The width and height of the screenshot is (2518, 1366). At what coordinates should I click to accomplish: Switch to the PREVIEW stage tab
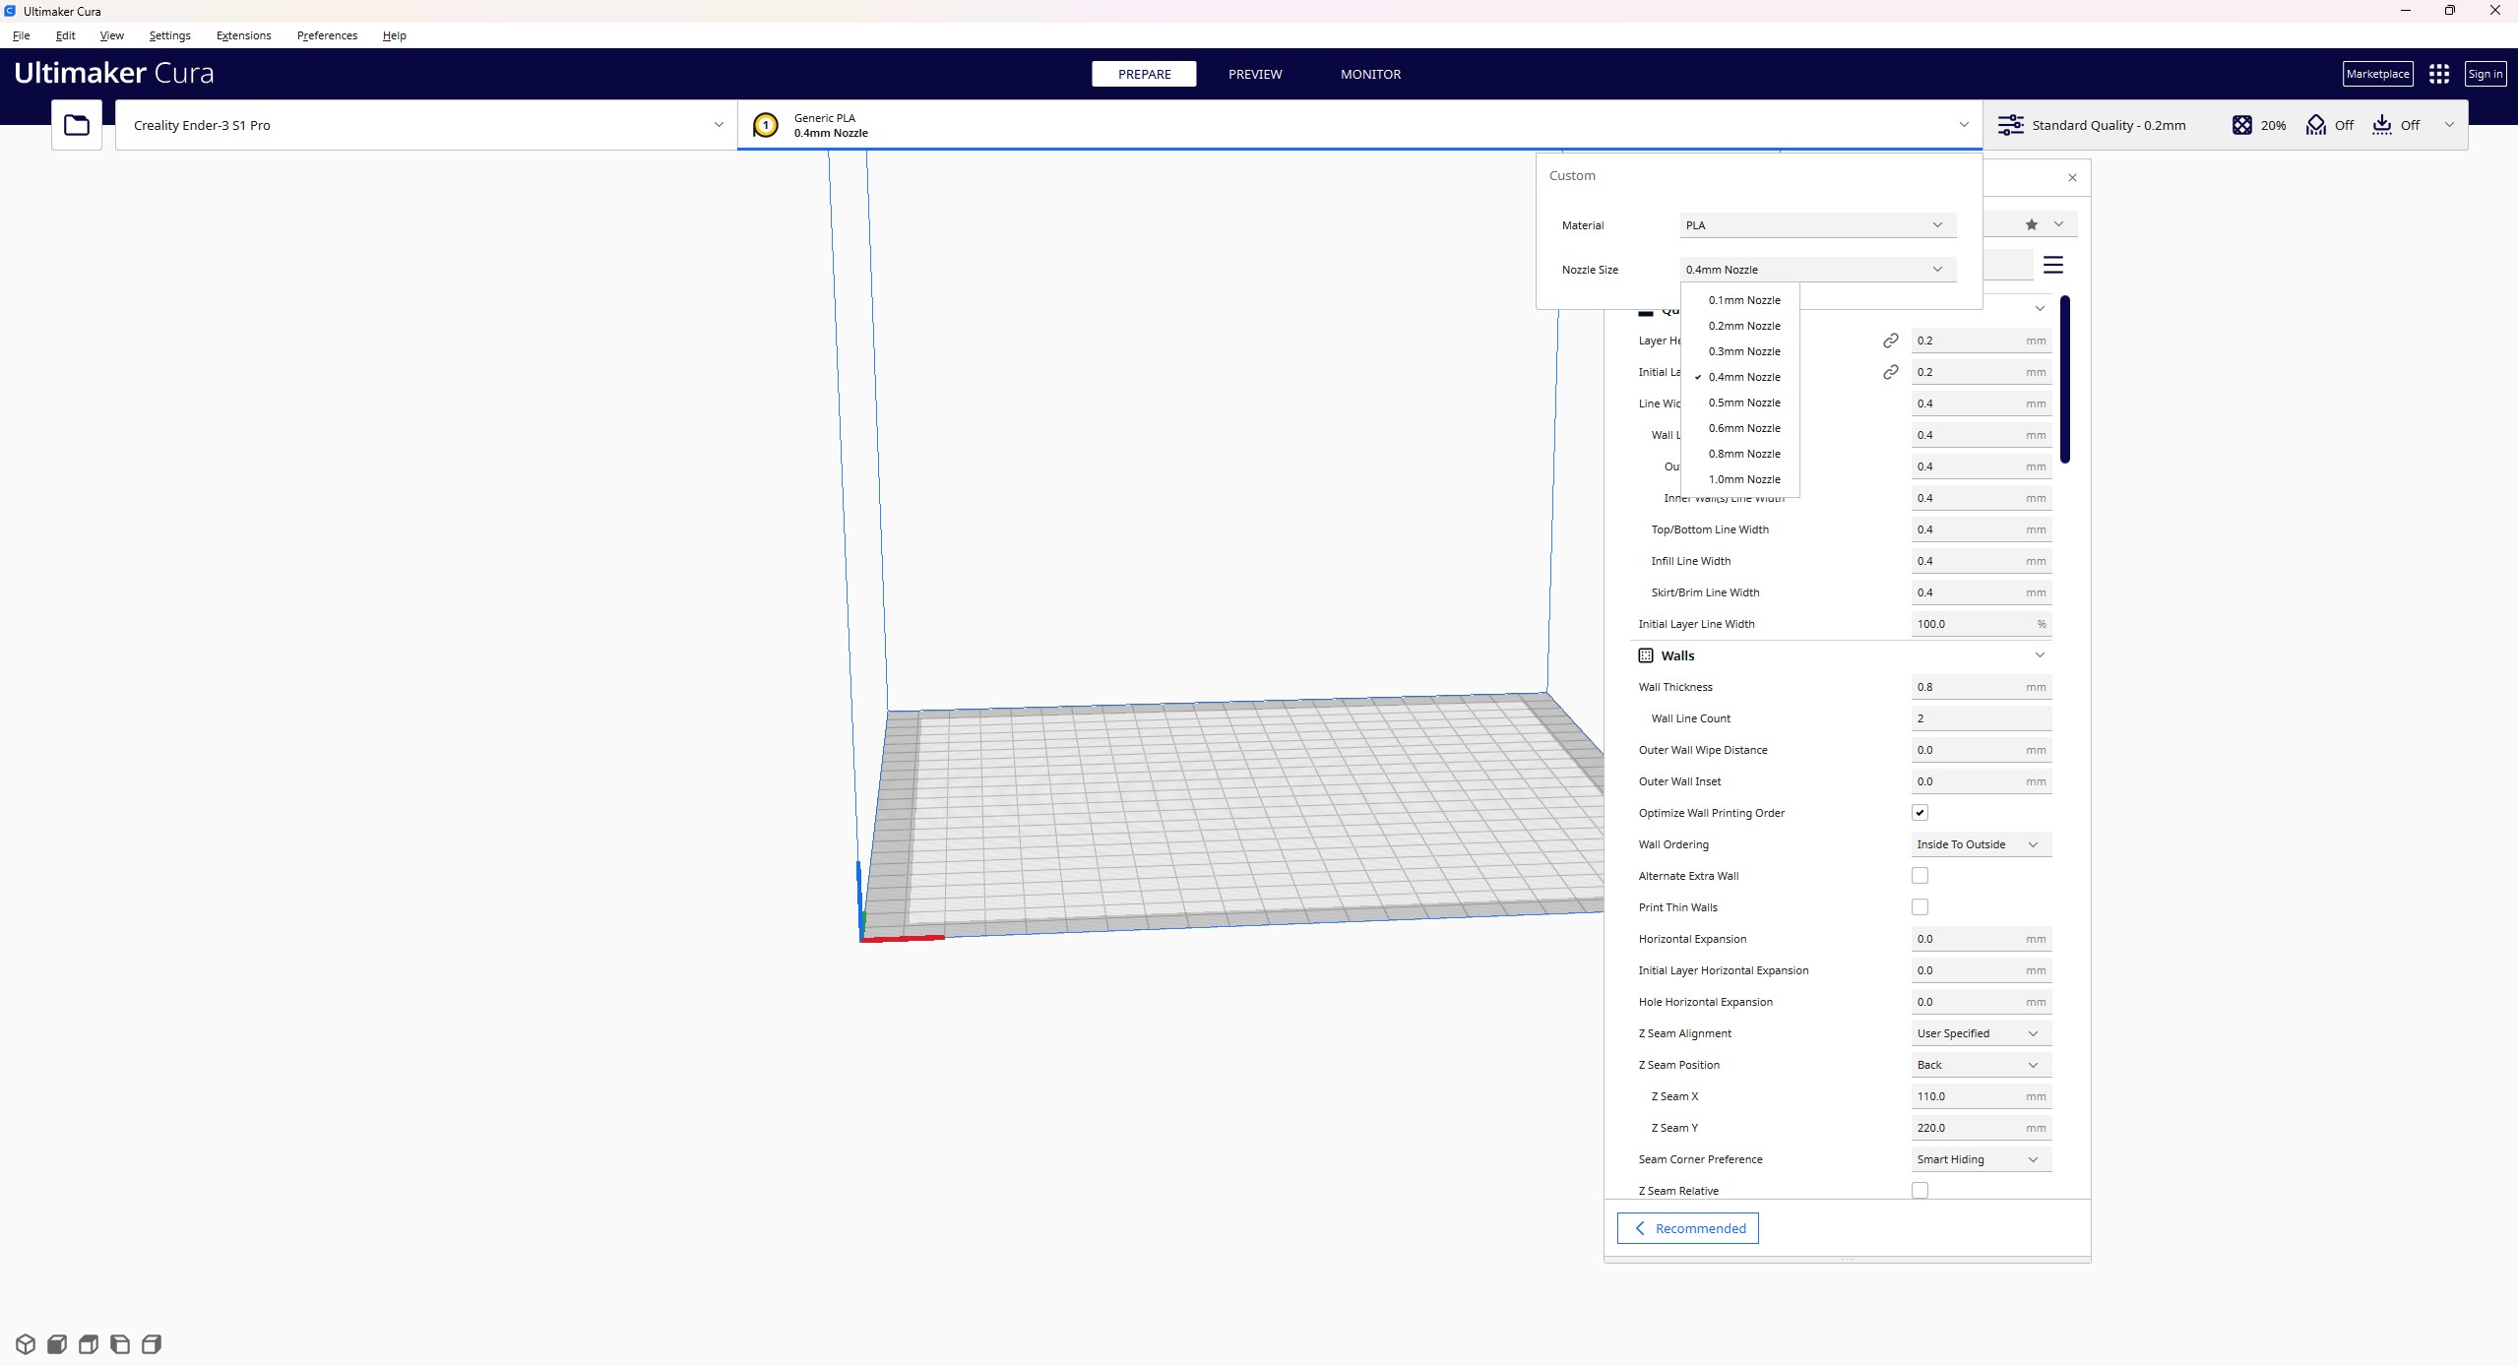[x=1255, y=74]
